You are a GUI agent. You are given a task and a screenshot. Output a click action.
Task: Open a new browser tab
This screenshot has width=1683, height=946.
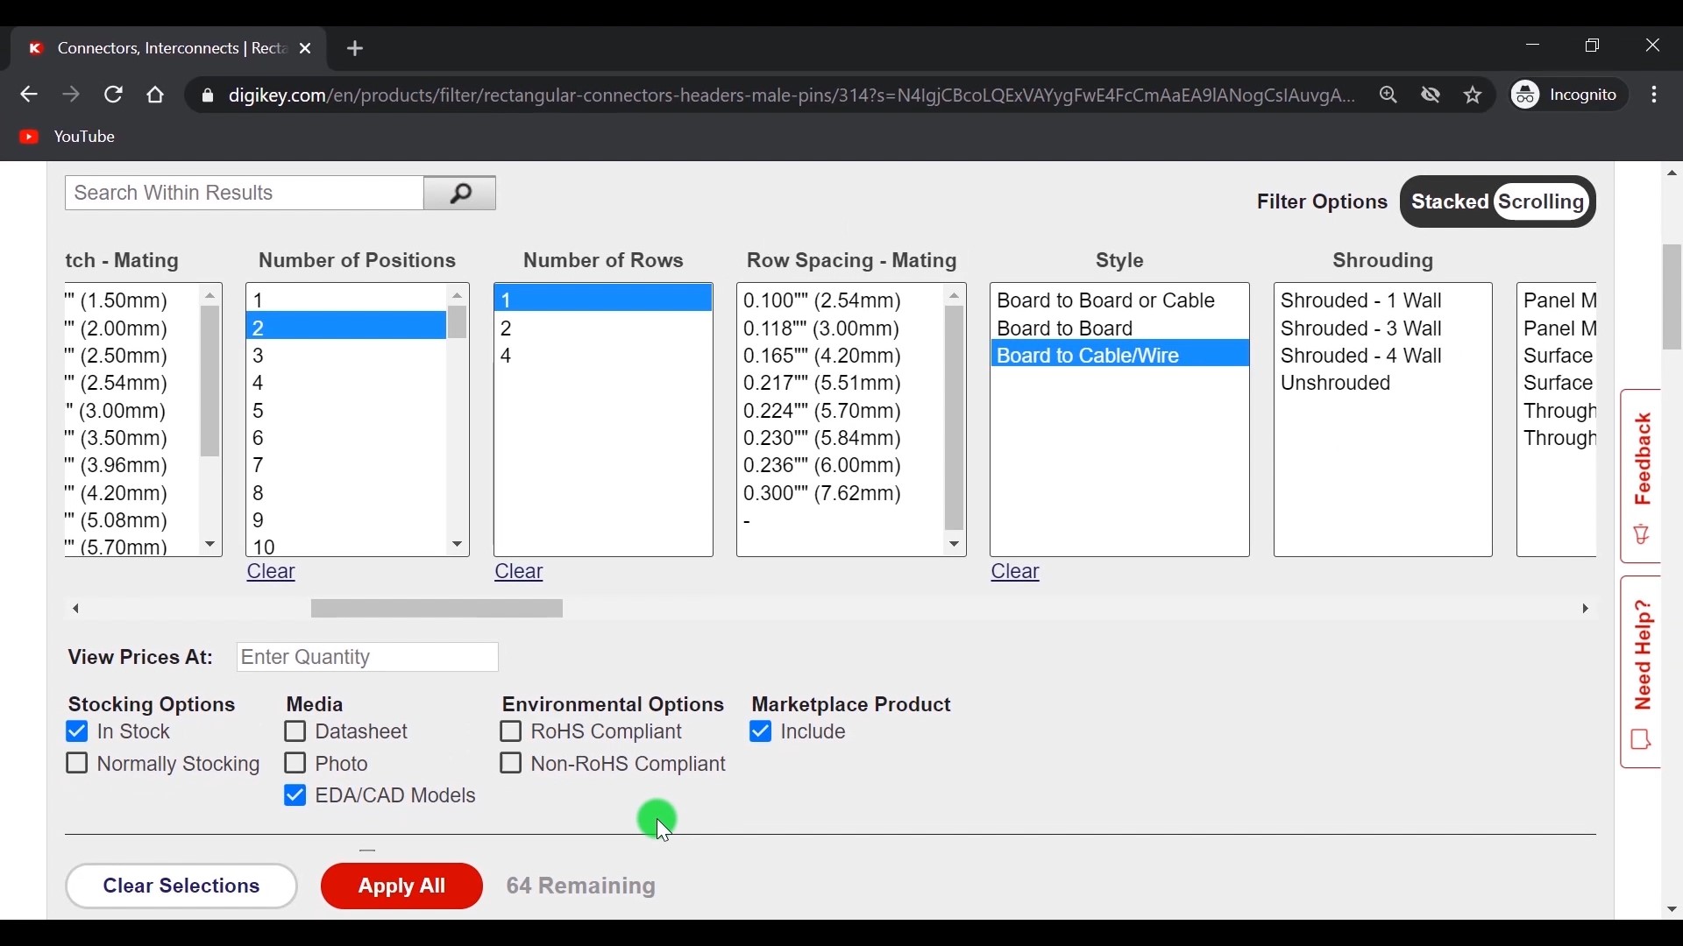(356, 49)
